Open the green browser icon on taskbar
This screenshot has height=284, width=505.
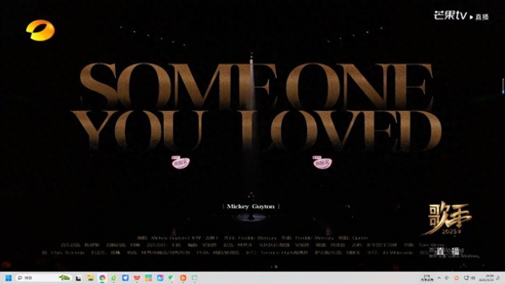(113, 278)
